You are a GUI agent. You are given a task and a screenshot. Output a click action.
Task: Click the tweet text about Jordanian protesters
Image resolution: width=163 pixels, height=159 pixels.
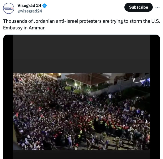tap(82, 24)
